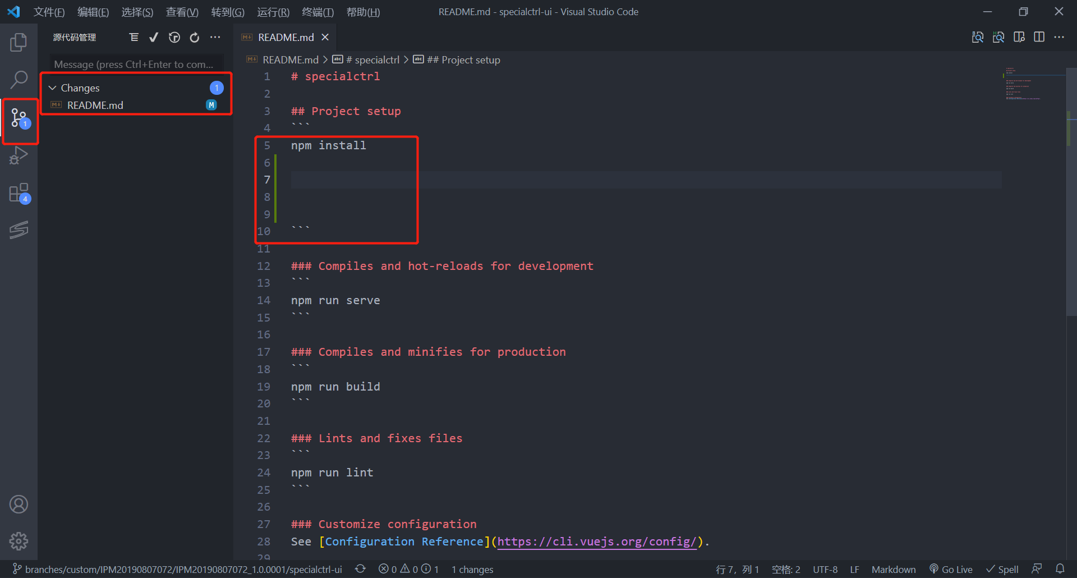Click the feedback icon in status bar
Screen dimensions: 1077x578
pos(1037,569)
